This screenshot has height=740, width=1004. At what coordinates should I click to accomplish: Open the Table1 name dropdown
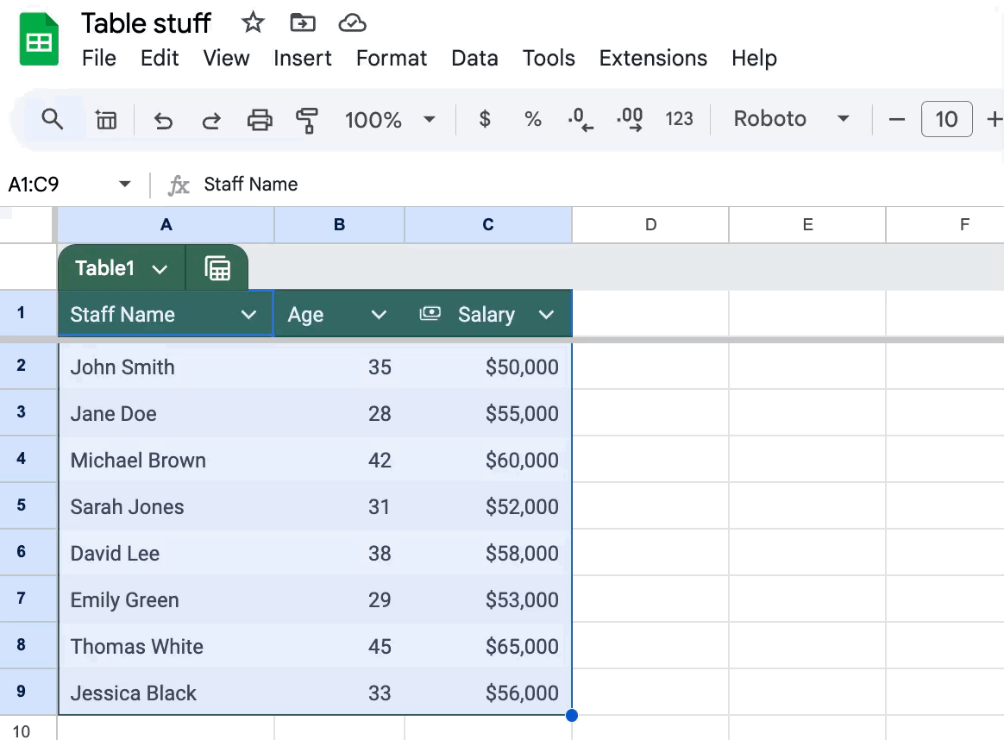click(160, 269)
